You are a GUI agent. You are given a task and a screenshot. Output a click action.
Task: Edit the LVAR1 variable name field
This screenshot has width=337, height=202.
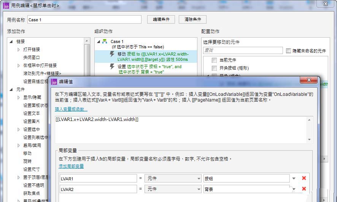click(98, 178)
